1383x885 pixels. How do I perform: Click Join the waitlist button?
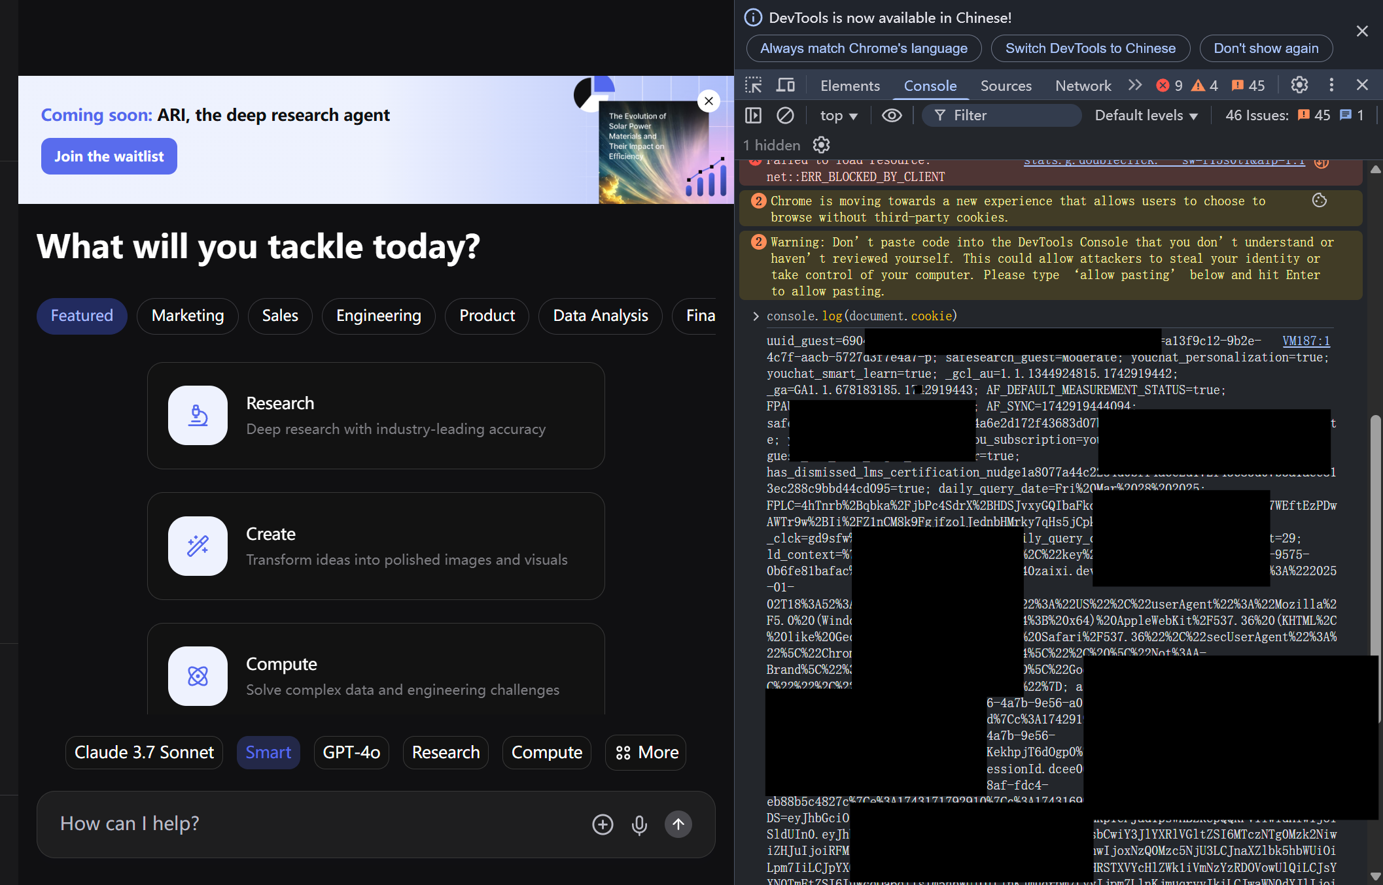(109, 156)
